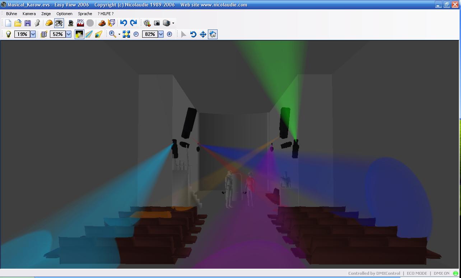This screenshot has width=461, height=278.
Task: Click the New file icon
Action: coord(8,23)
